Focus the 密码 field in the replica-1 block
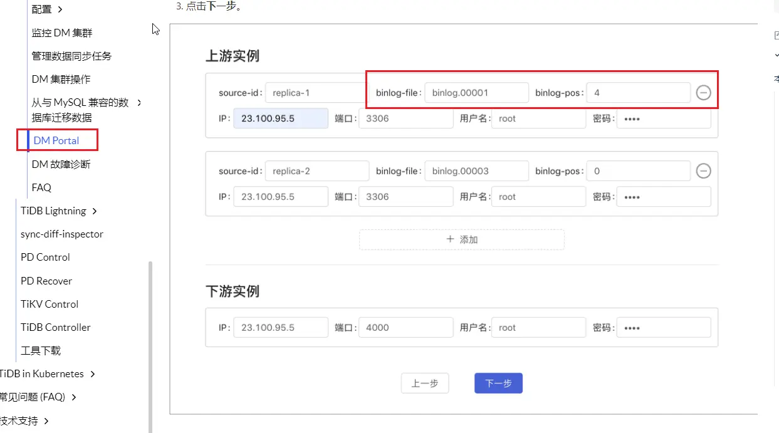The height and width of the screenshot is (433, 779). (x=664, y=118)
